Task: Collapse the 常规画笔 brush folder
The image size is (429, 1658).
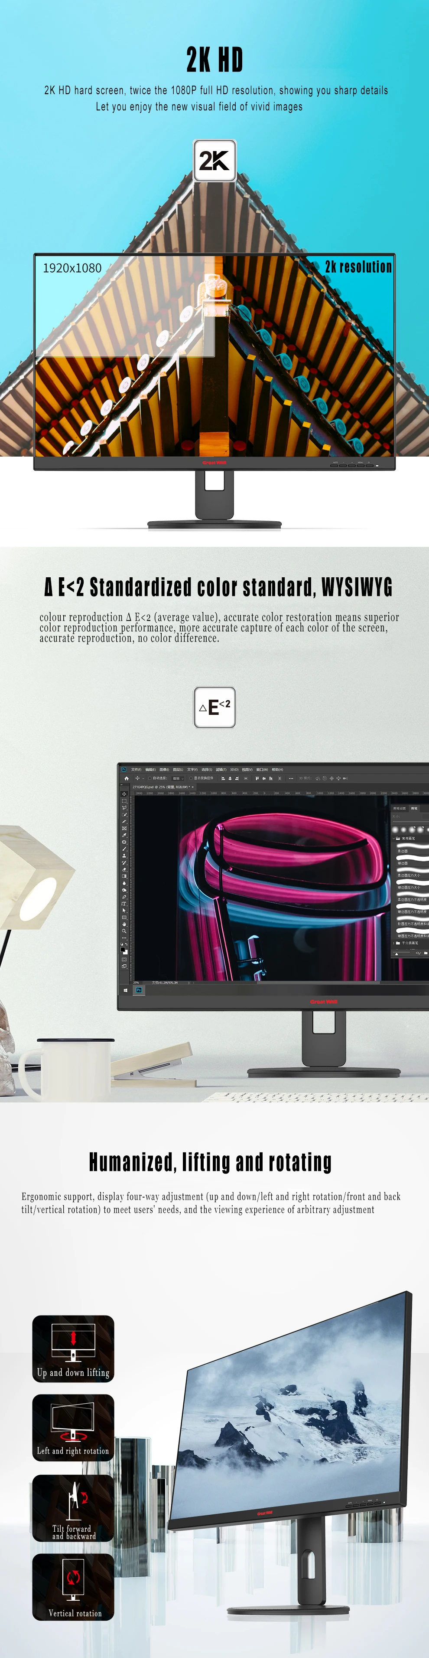Action: (x=393, y=839)
